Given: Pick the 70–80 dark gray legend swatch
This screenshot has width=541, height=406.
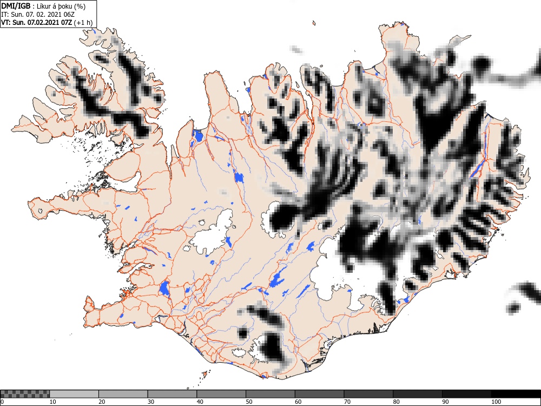Looking at the screenshot, I should click(x=368, y=394).
